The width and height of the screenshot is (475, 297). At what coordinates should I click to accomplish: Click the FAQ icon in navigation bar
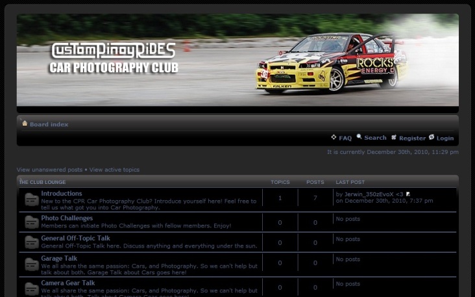(334, 137)
